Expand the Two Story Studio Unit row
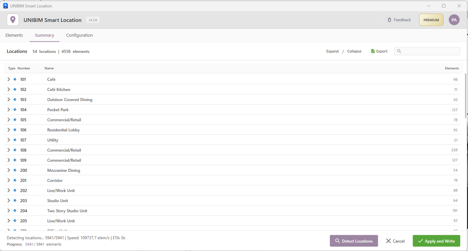 pos(8,211)
